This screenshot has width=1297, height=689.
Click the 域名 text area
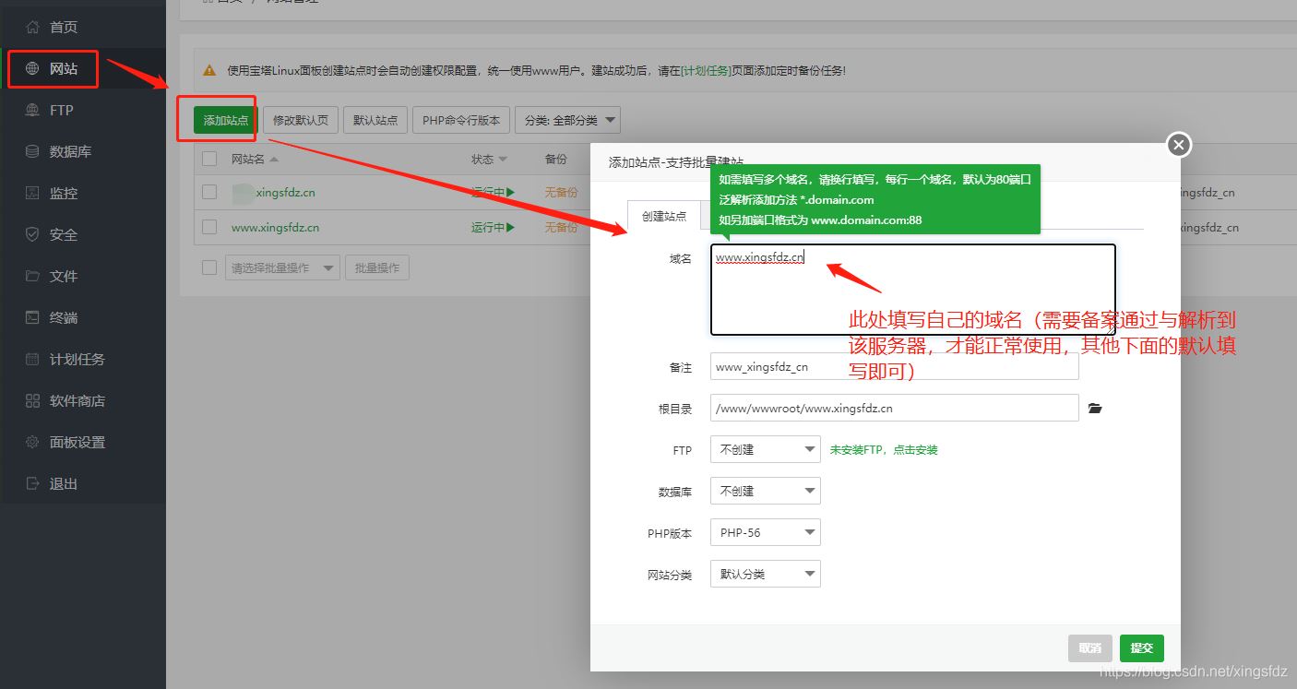click(x=912, y=290)
